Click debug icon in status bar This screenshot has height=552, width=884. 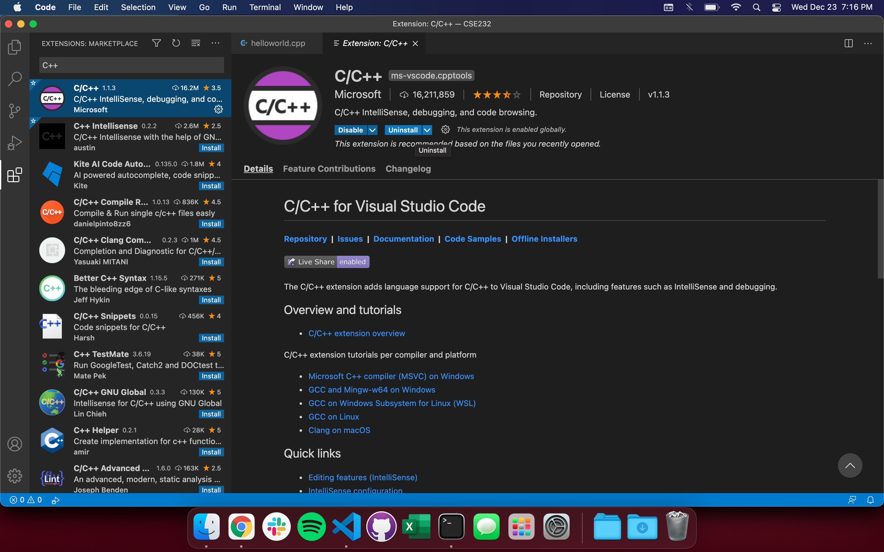[x=56, y=500]
